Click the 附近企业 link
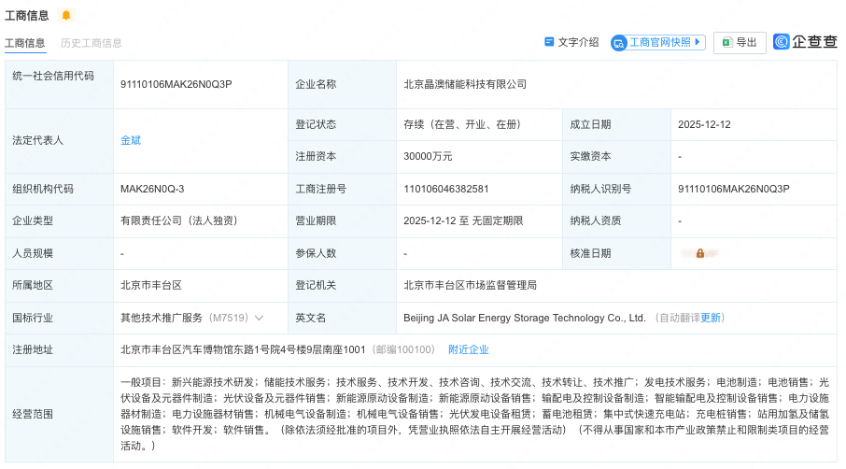 (468, 349)
